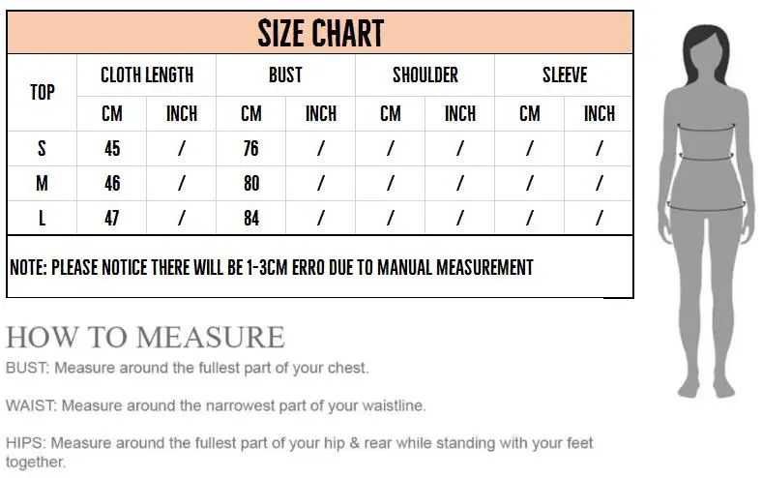Click the SIZE CHART title banner
This screenshot has height=478, width=762.
(320, 33)
